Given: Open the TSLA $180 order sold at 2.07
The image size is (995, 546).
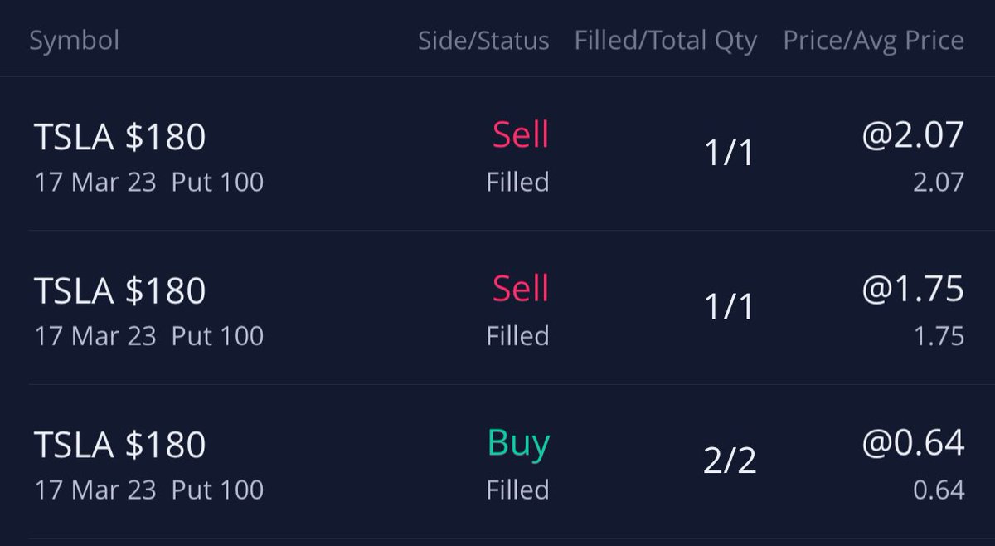Looking at the screenshot, I should pos(498,154).
